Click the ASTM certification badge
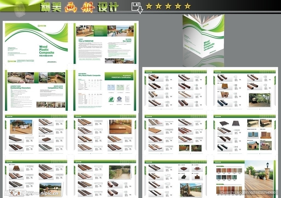 pos(120,99)
